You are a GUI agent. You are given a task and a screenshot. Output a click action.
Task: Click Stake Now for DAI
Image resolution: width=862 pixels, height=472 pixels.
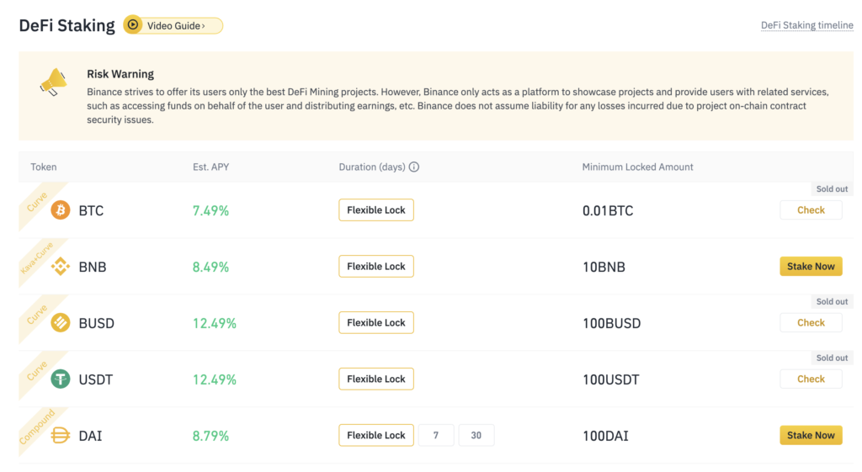pyautogui.click(x=811, y=435)
